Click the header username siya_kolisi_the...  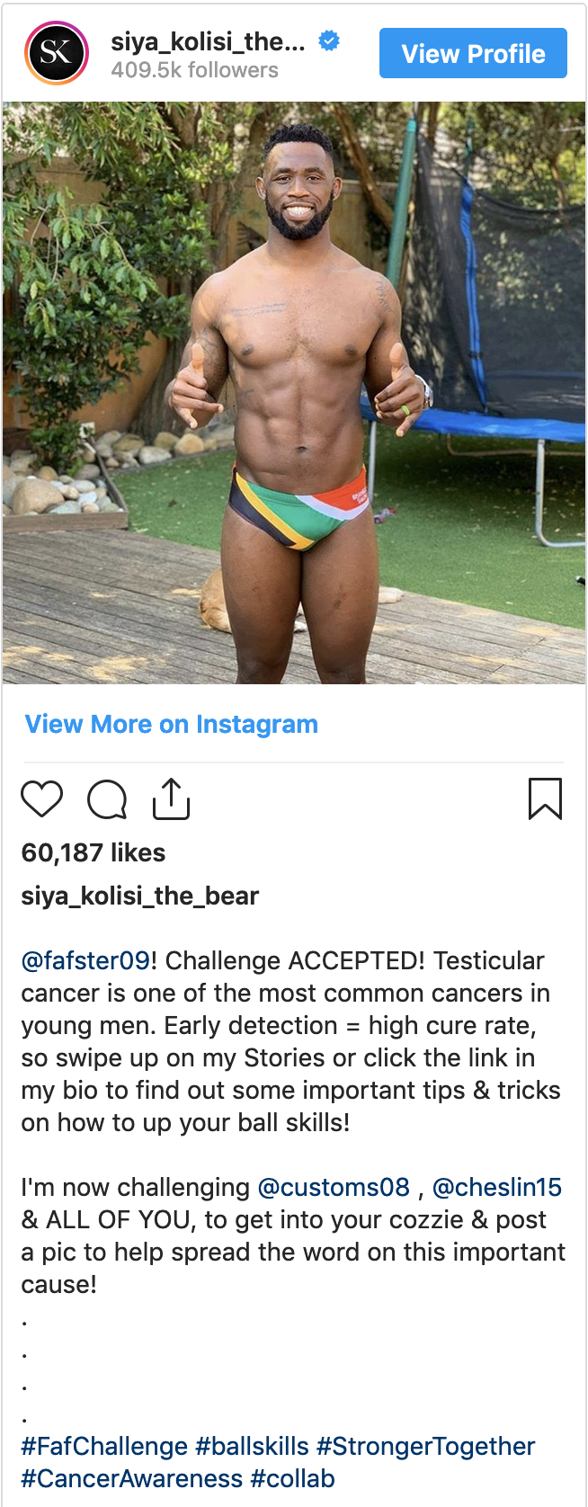[x=208, y=41]
